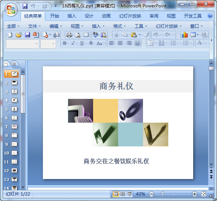217x201 pixels.
Task: Open Help question mark icon
Action: pos(210,16)
